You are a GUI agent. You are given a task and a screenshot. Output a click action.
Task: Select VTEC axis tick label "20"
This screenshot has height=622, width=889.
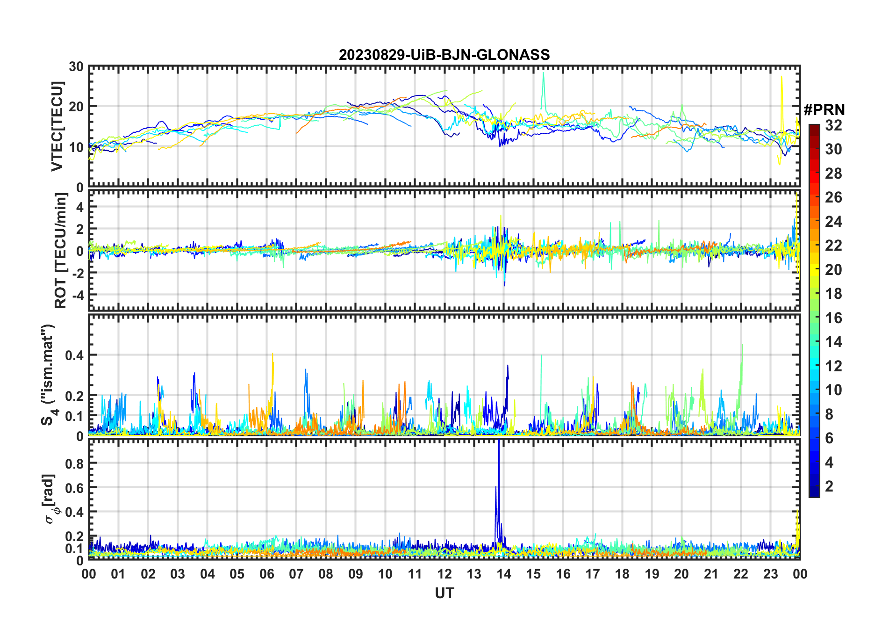pyautogui.click(x=76, y=107)
